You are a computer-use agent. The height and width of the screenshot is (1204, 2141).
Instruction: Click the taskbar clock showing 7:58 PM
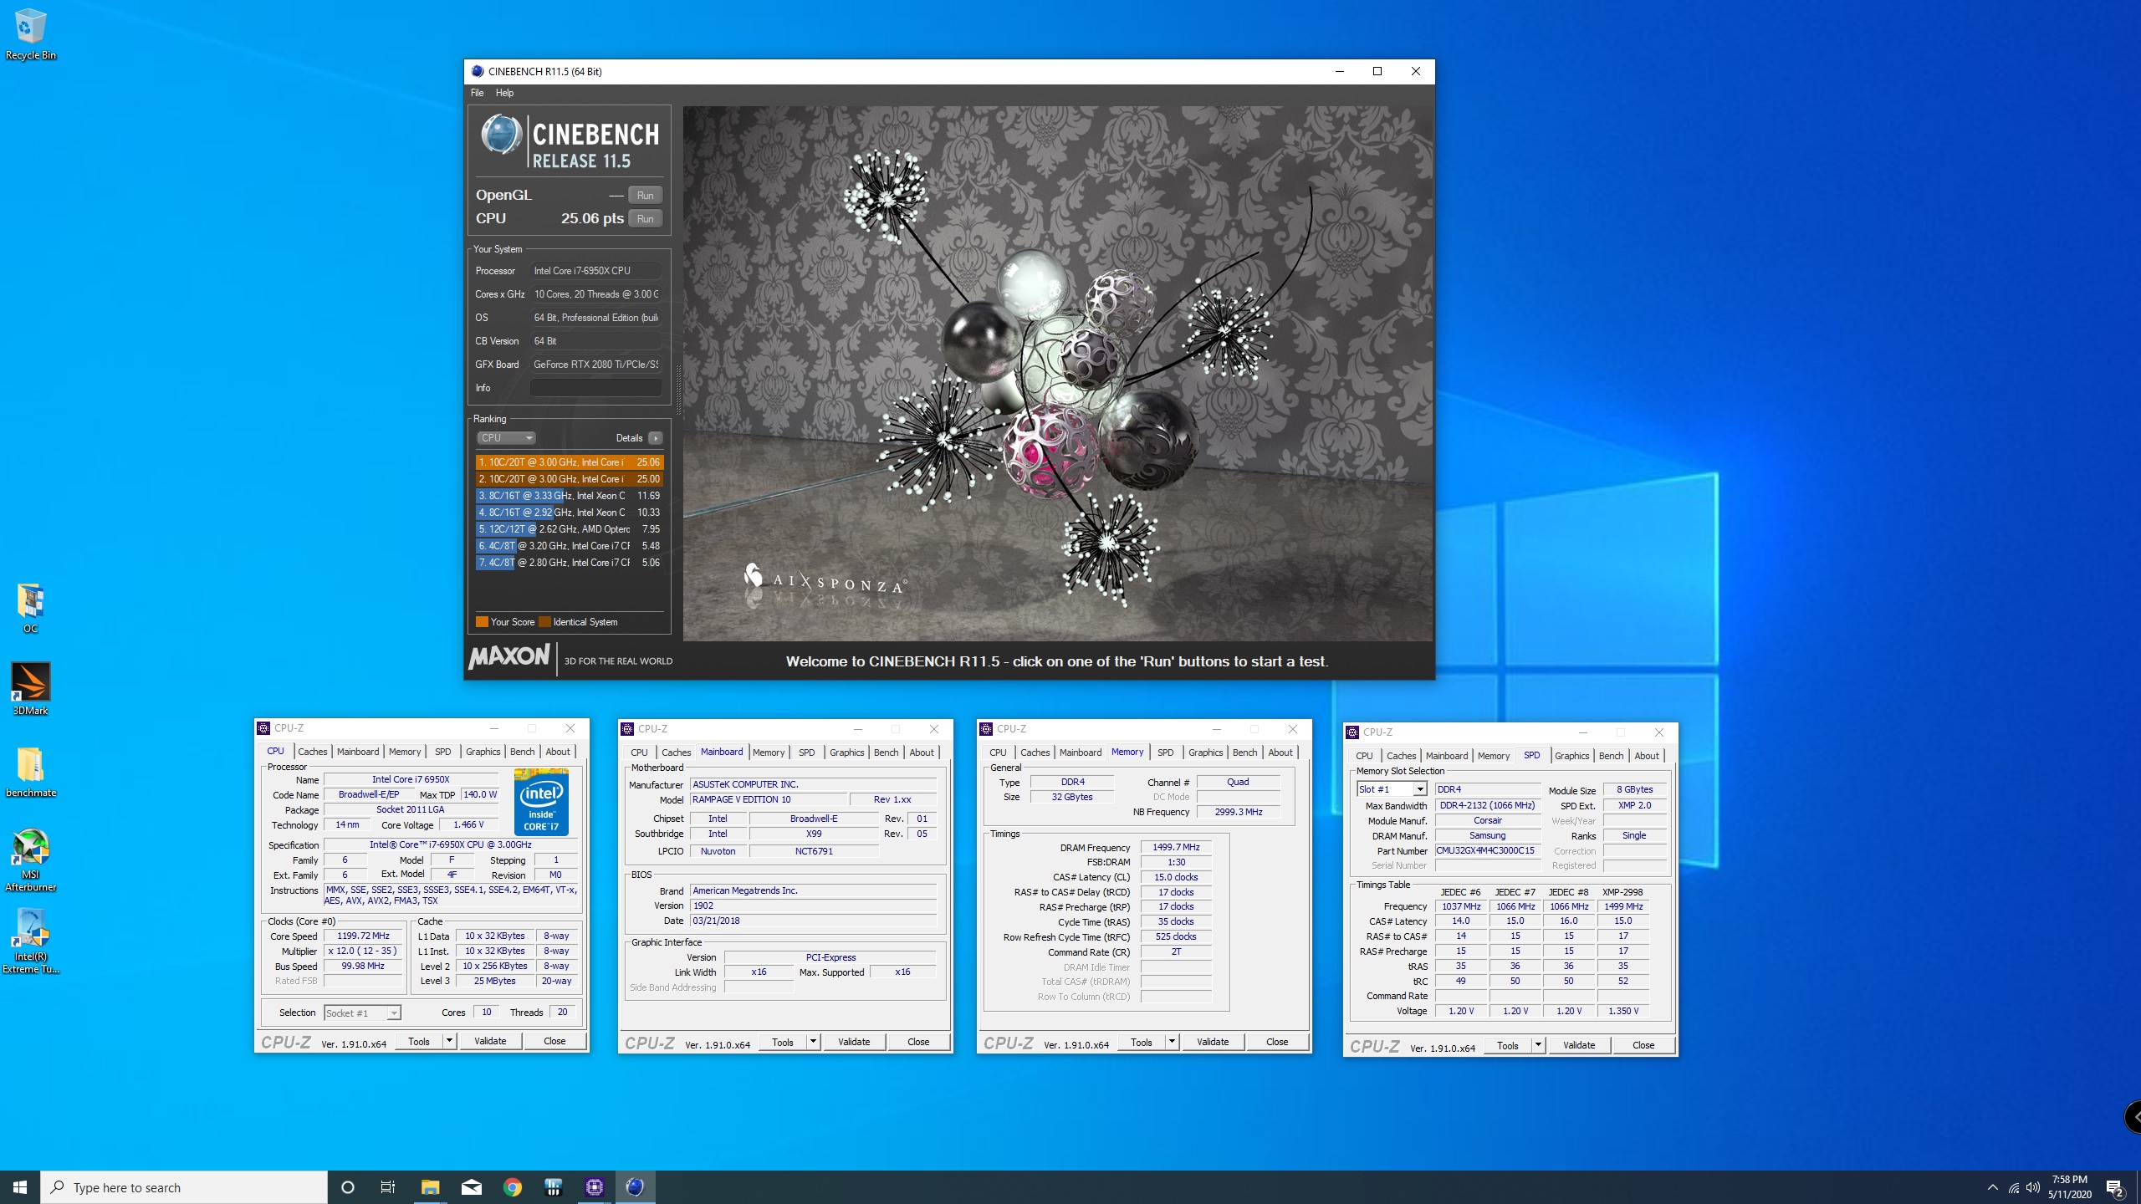[x=2069, y=1187]
